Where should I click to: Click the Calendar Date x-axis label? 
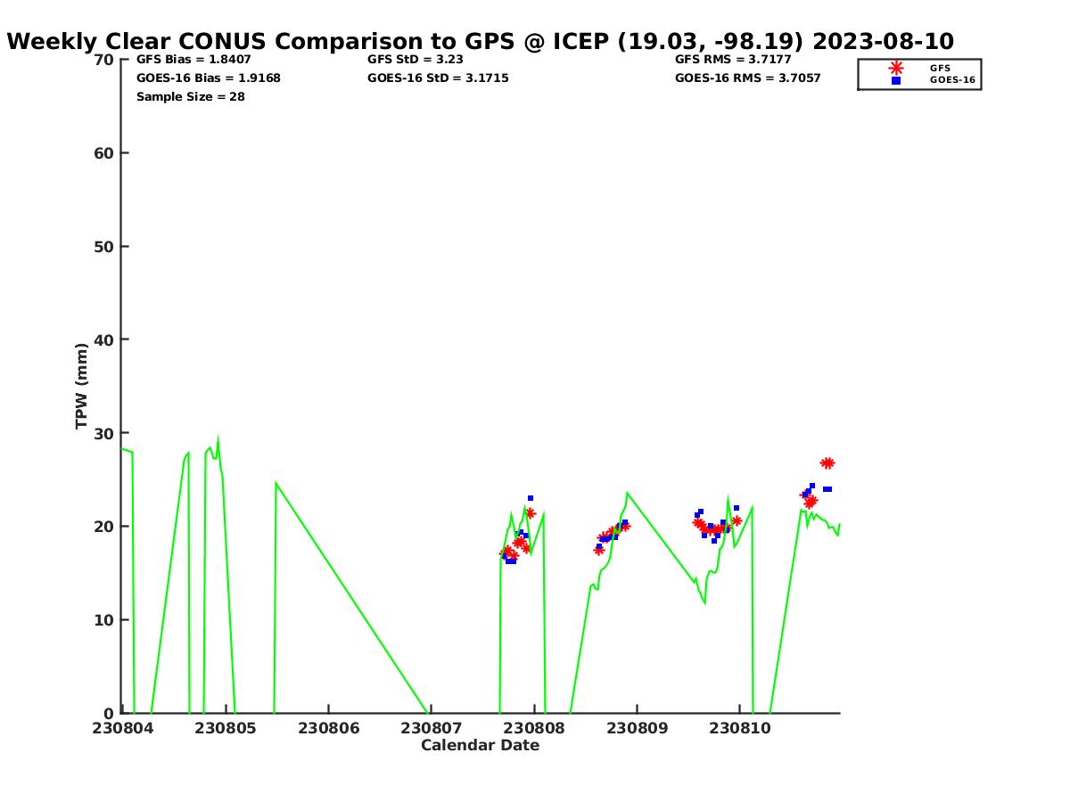coord(480,746)
